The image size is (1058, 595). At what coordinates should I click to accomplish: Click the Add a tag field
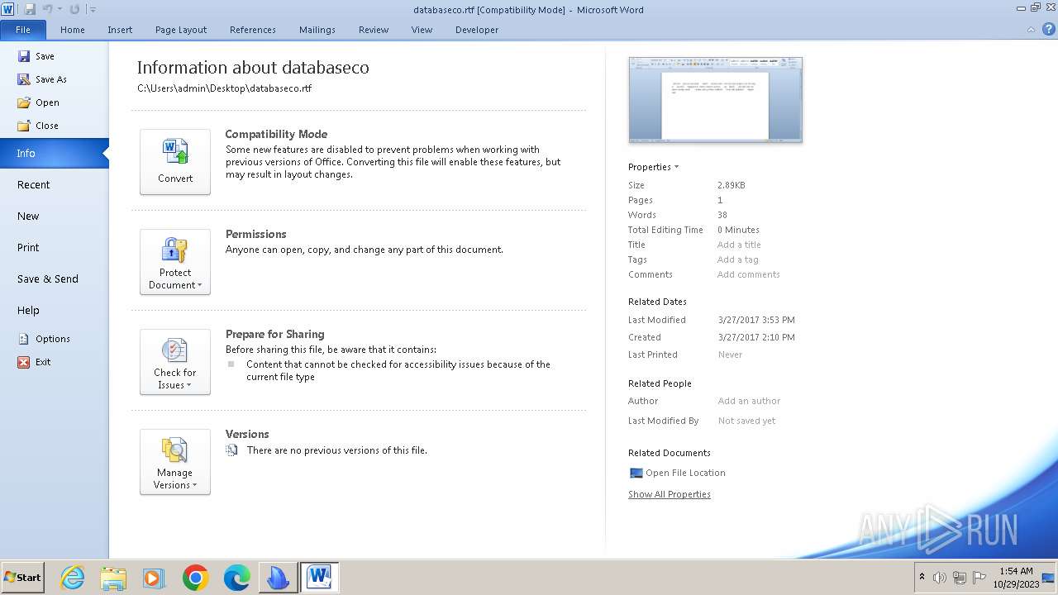point(737,259)
